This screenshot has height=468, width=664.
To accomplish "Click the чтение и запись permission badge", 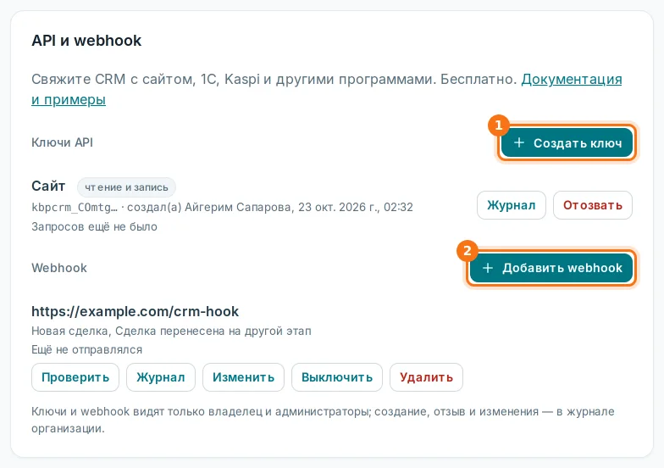I will tap(126, 187).
